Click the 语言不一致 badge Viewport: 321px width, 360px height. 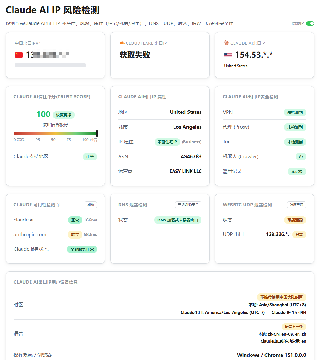(294, 327)
